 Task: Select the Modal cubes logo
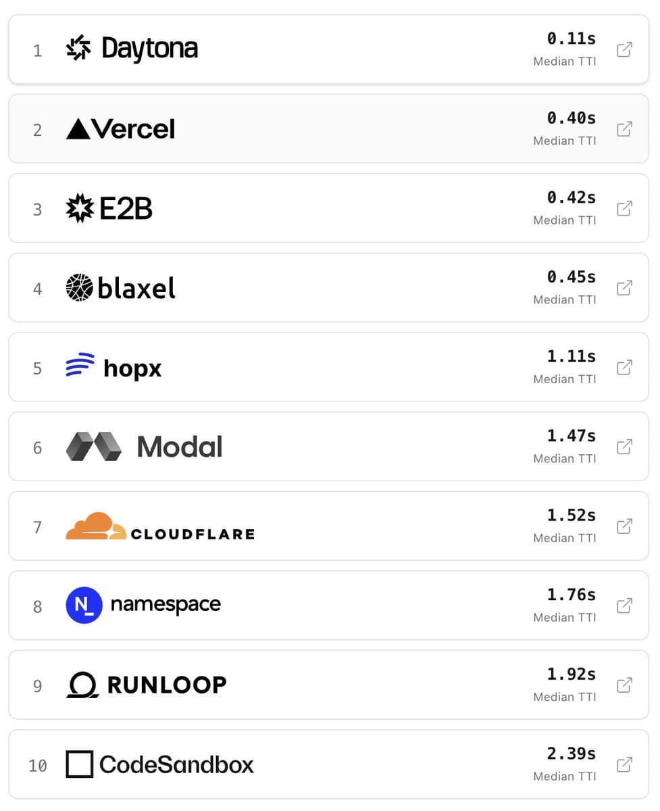tap(93, 446)
